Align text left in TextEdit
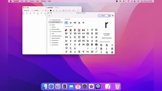The image size is (162, 91). tap(64, 11)
